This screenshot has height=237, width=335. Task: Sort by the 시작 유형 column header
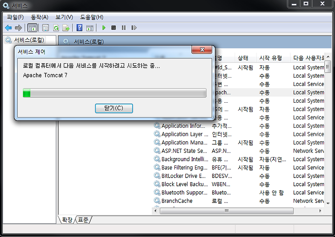pyautogui.click(x=273, y=58)
